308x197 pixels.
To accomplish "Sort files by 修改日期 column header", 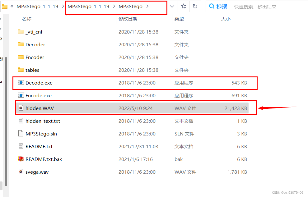I will click(x=128, y=19).
